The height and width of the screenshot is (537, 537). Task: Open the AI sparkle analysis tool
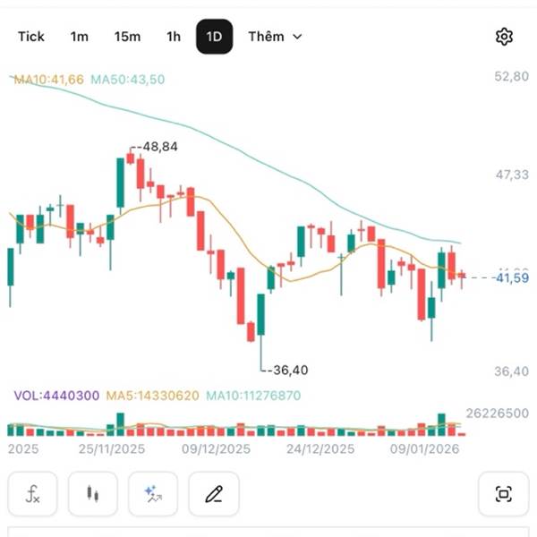tap(152, 494)
